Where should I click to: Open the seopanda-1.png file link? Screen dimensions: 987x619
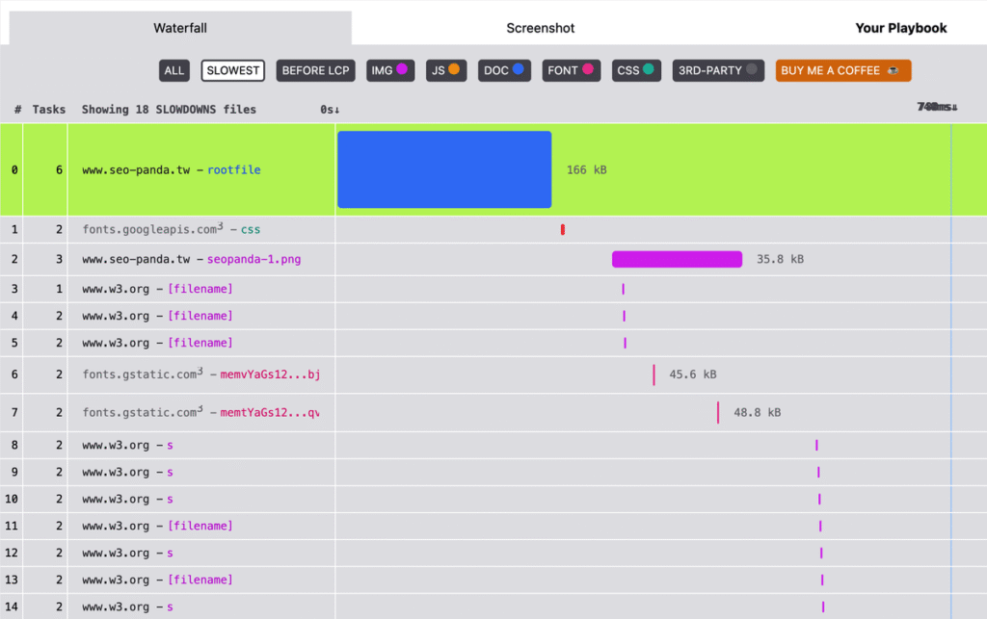click(x=254, y=259)
